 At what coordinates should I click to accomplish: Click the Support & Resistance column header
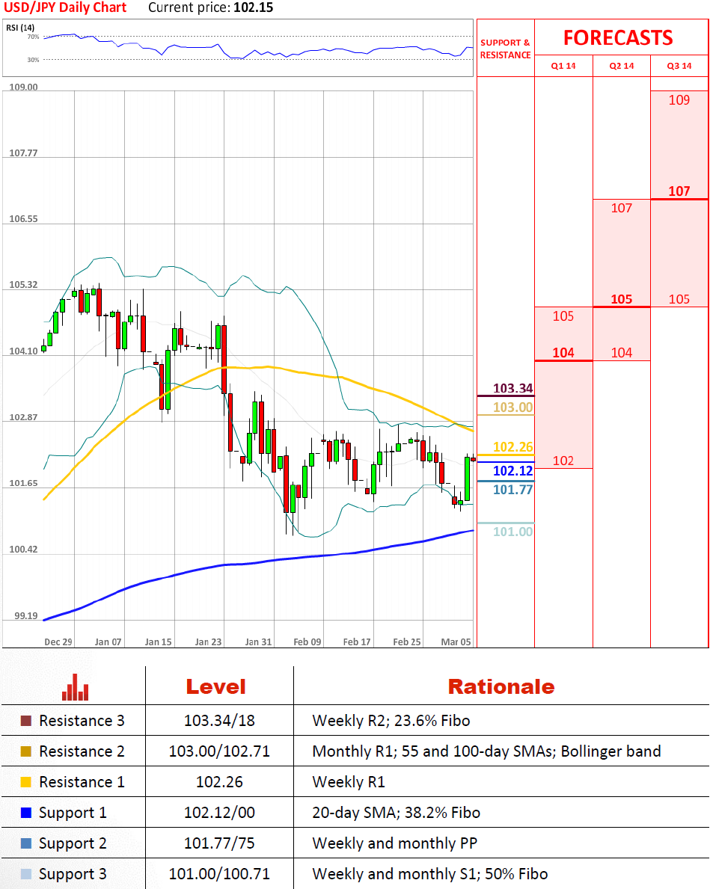[x=505, y=49]
